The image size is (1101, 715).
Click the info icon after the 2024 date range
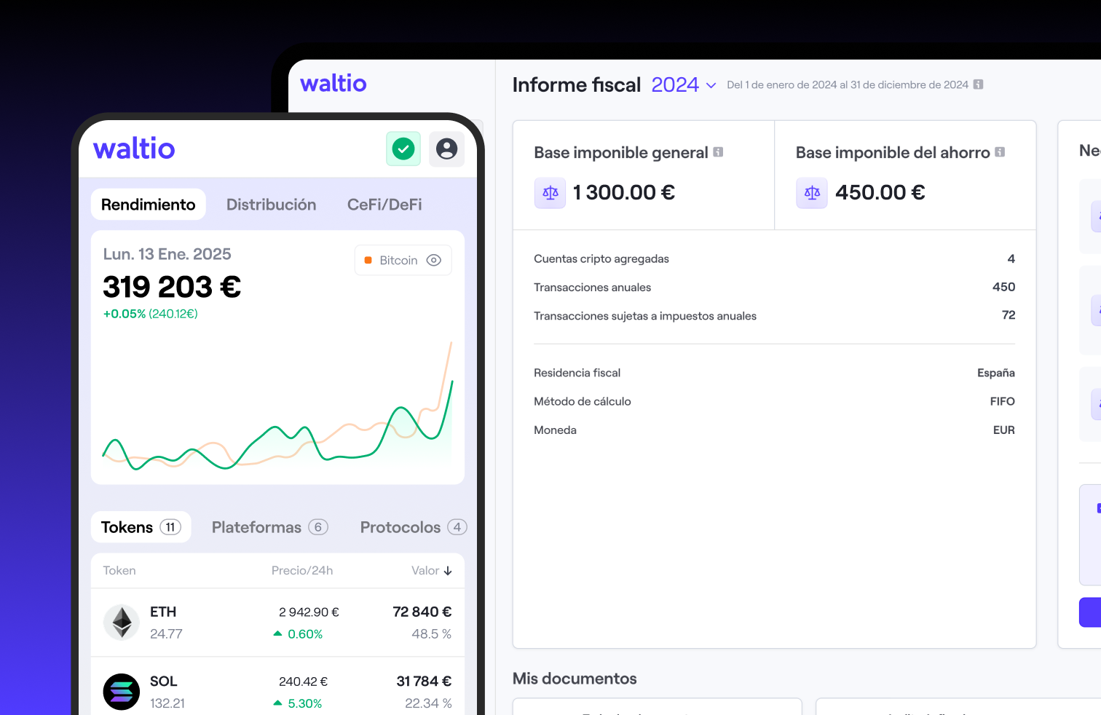979,84
